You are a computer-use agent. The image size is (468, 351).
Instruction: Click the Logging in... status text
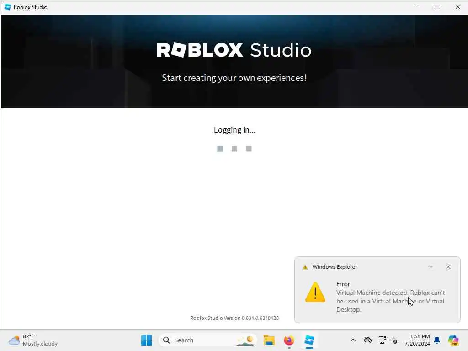pyautogui.click(x=234, y=130)
